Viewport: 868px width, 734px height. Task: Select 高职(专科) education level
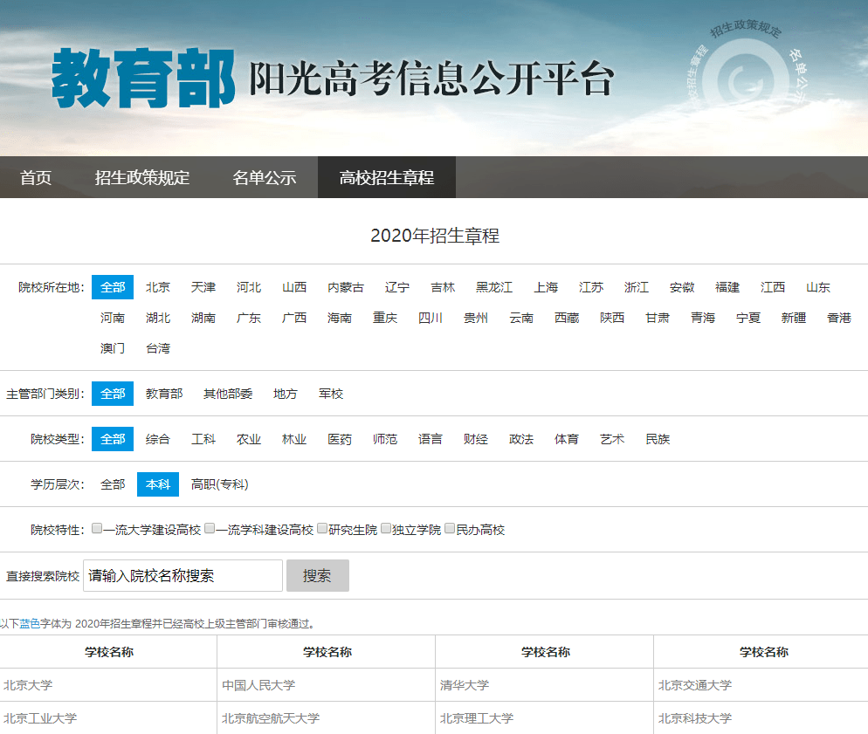pos(219,484)
